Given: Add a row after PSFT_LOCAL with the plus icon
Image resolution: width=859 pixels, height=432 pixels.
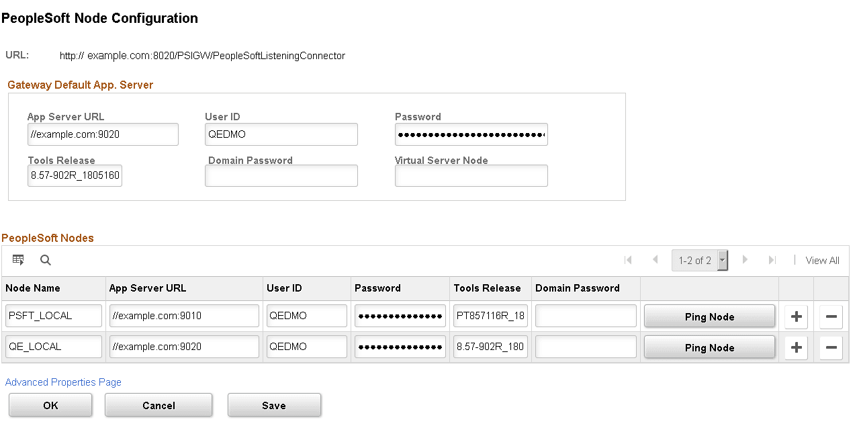Looking at the screenshot, I should 796,316.
